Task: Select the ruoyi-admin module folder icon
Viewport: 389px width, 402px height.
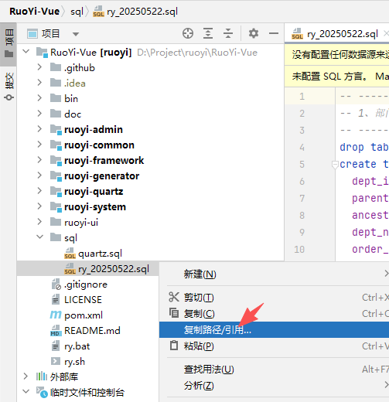Action: tap(56, 130)
